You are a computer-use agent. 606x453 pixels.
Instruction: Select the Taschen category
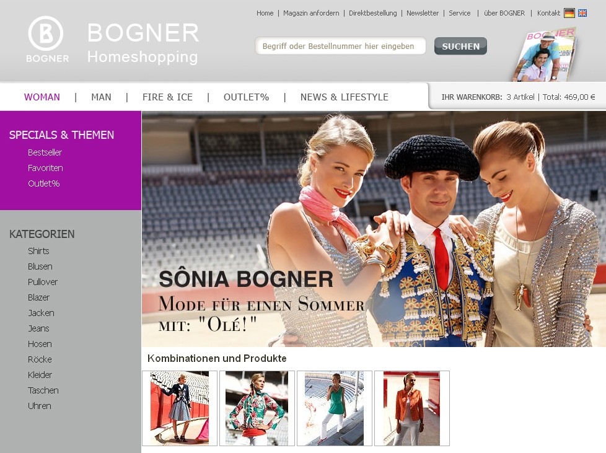[x=43, y=390]
